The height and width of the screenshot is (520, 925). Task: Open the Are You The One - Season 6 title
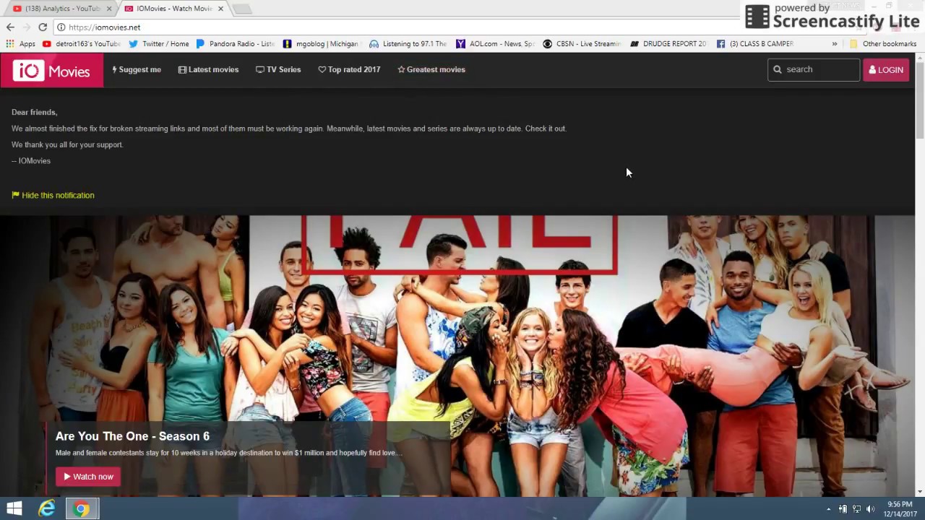(x=132, y=436)
